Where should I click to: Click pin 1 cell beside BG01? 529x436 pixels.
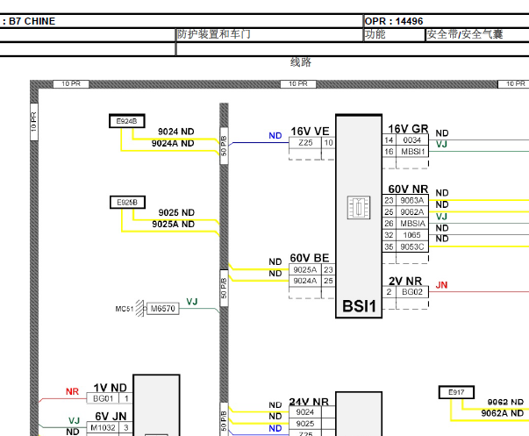[126, 398]
